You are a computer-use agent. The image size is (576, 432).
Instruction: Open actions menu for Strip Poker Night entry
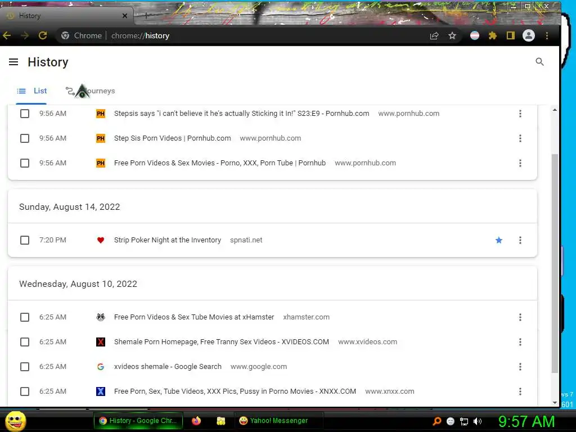click(520, 240)
